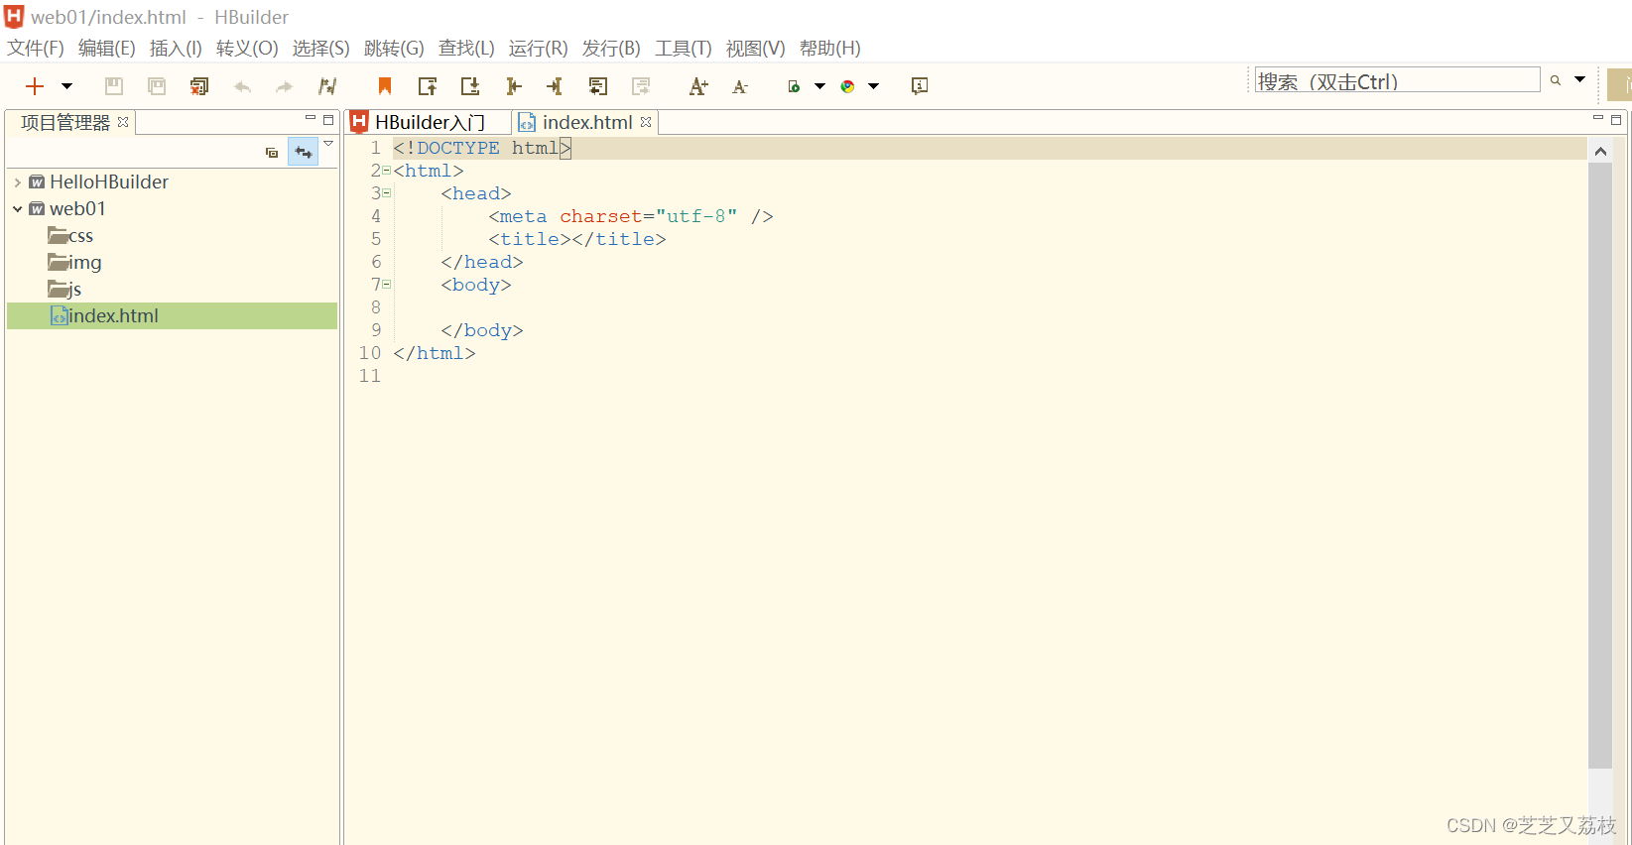Click the Save toolbar icon
Image resolution: width=1632 pixels, height=845 pixels.
[x=114, y=86]
